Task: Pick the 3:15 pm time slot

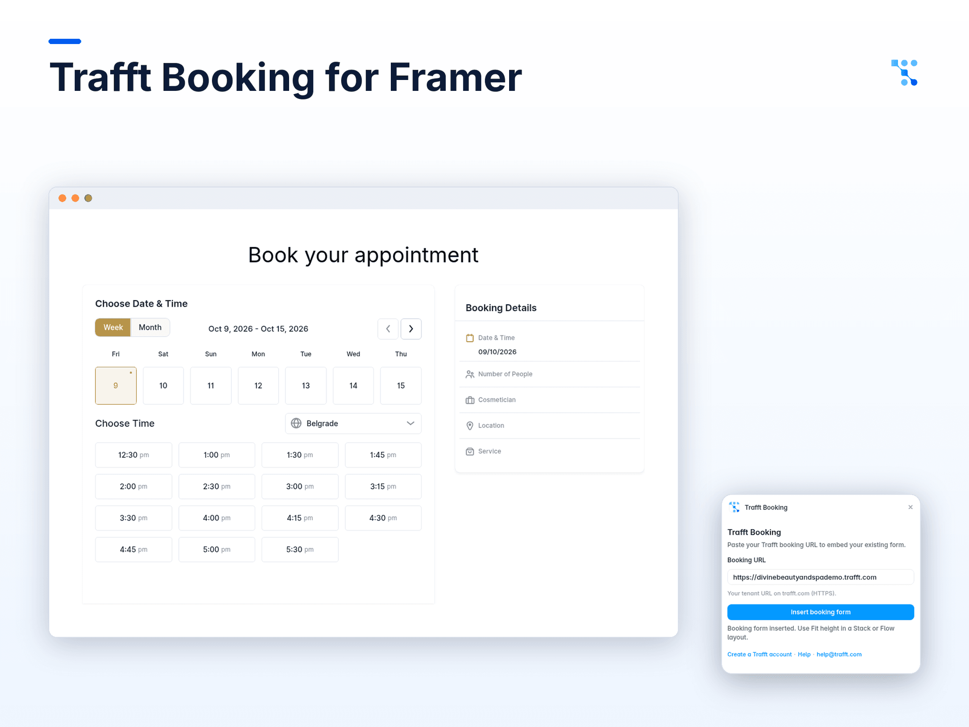Action: tap(383, 487)
